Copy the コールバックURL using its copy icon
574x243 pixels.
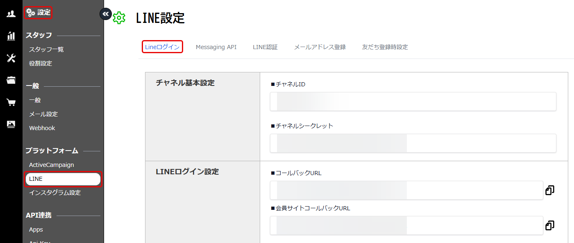[549, 190]
